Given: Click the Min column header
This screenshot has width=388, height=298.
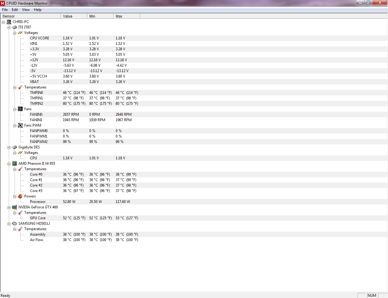Looking at the screenshot, I should point(100,16).
